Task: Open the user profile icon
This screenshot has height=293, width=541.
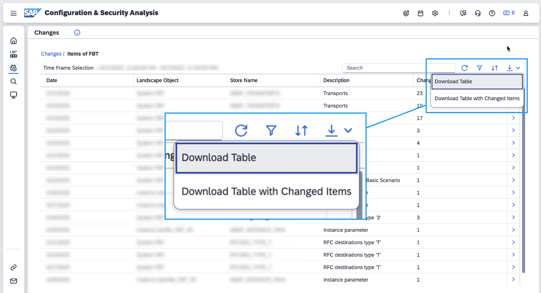Action: coord(526,13)
